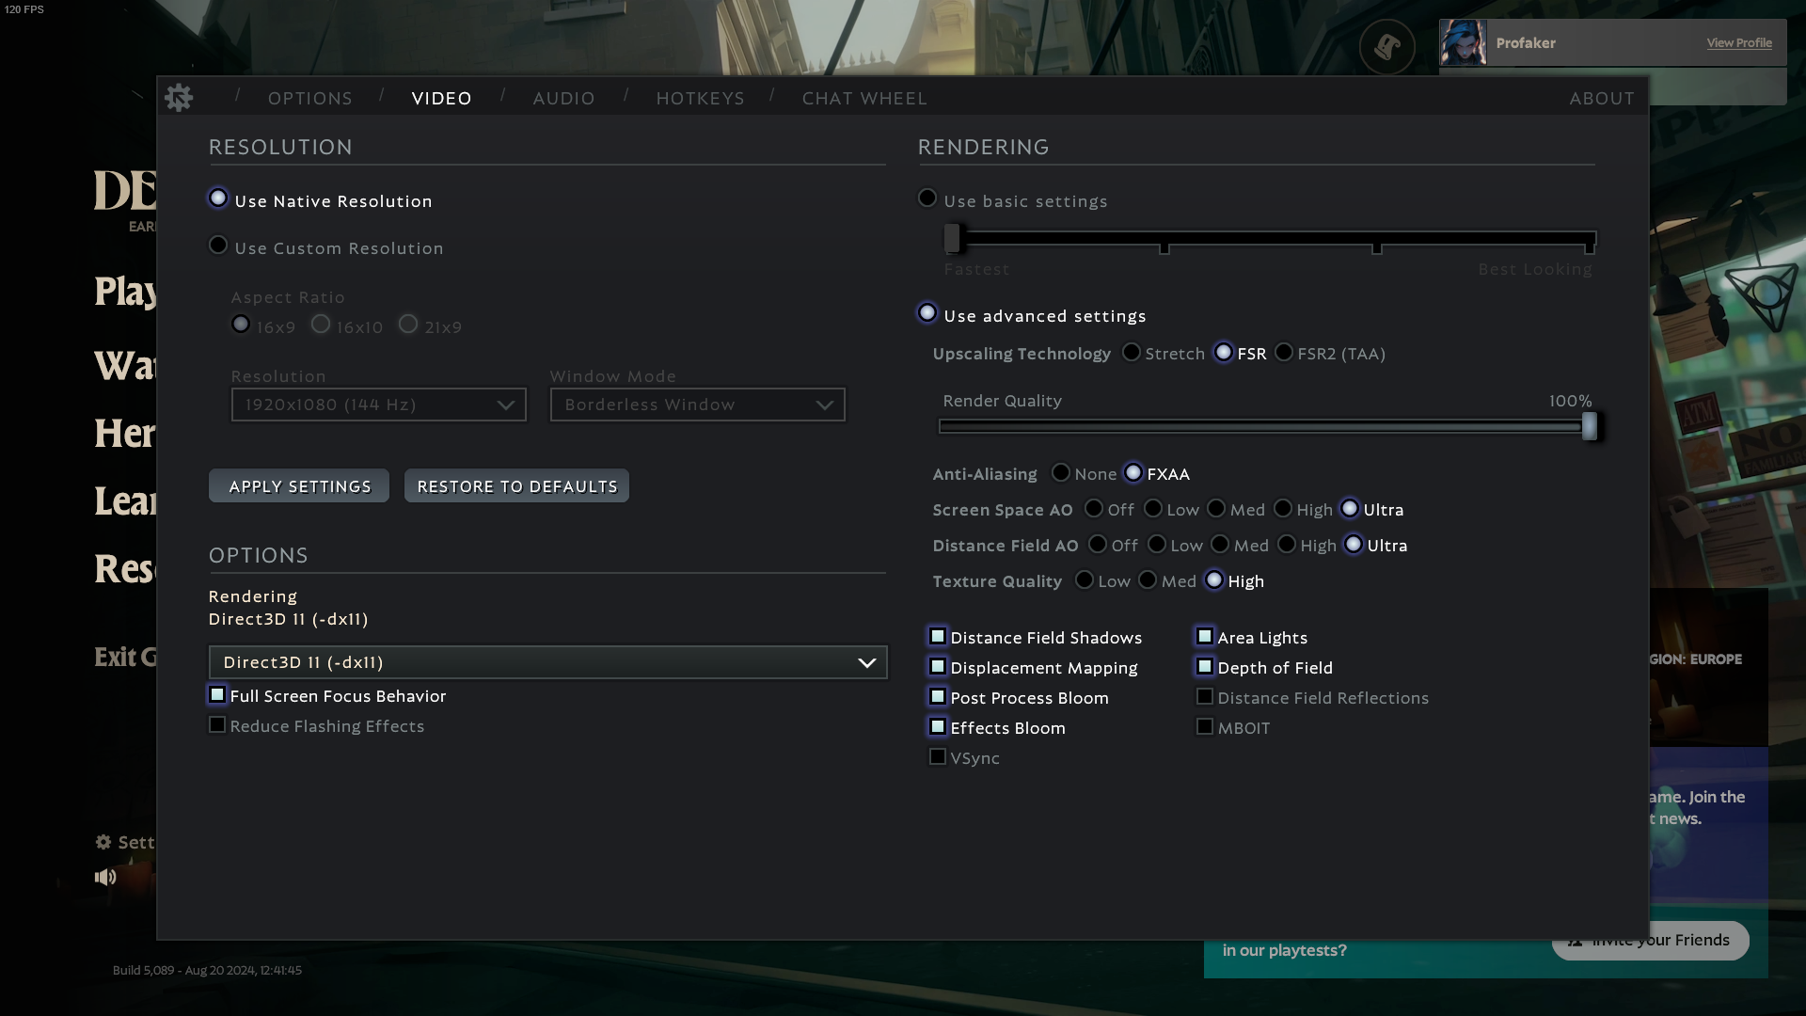This screenshot has width=1806, height=1016.
Task: Click the Profaker avatar picture
Action: pos(1463,43)
